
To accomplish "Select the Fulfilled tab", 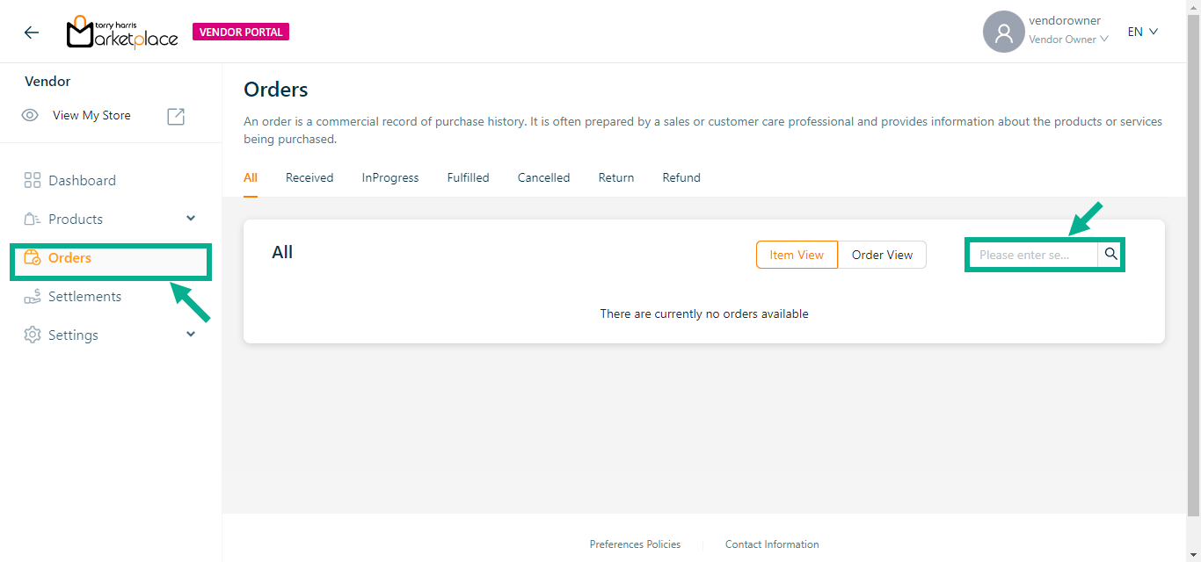I will pos(468,177).
